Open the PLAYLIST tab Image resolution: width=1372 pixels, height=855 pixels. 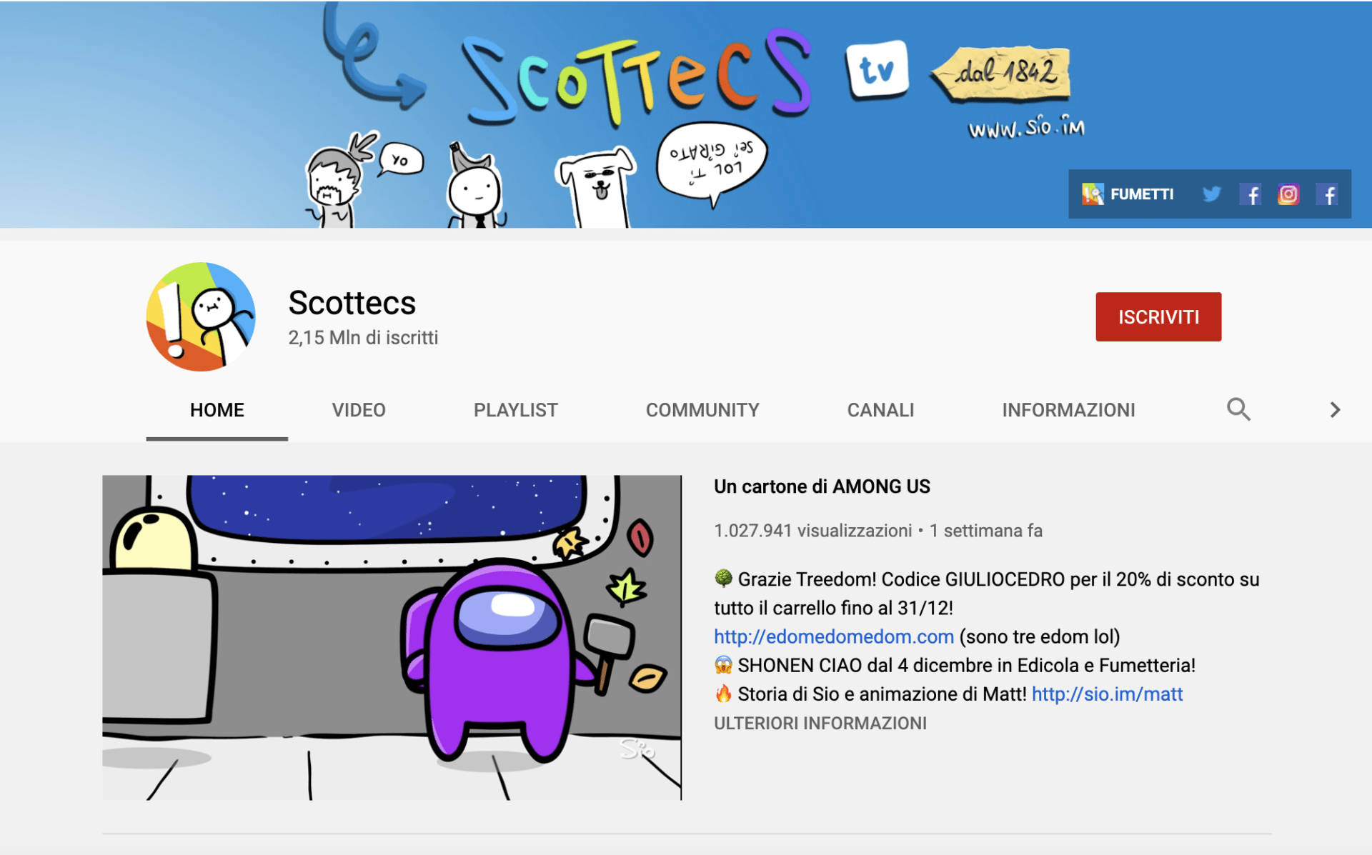pos(515,410)
